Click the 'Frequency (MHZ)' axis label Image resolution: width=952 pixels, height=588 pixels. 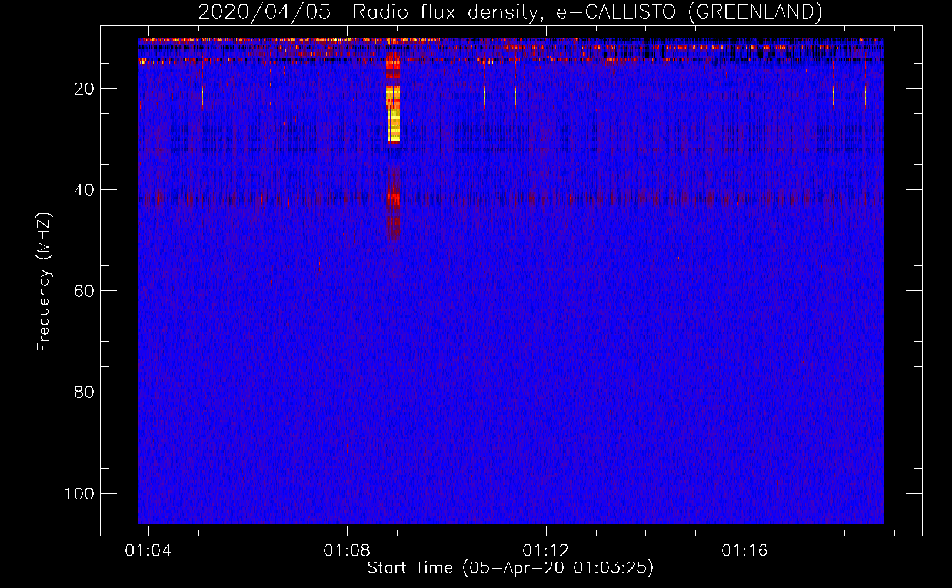[44, 282]
